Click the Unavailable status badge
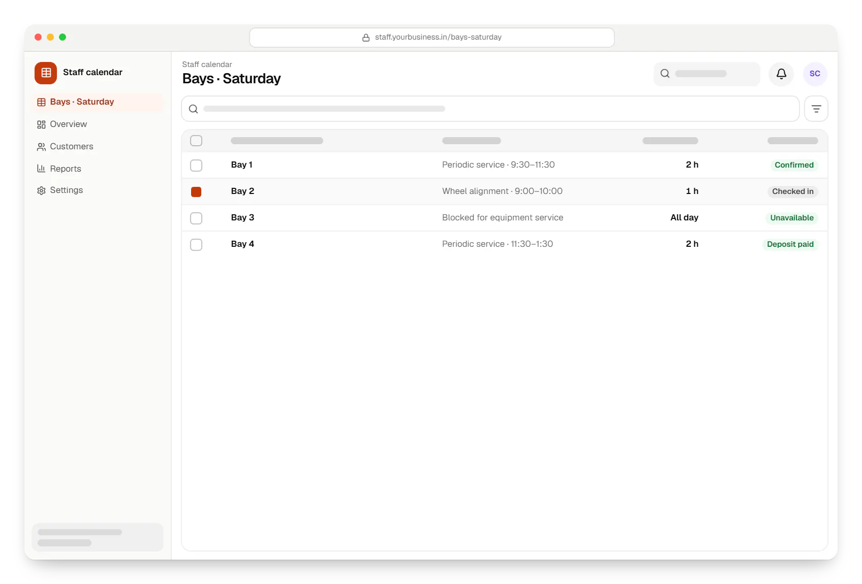Viewport: 862px width, 584px height. click(792, 218)
